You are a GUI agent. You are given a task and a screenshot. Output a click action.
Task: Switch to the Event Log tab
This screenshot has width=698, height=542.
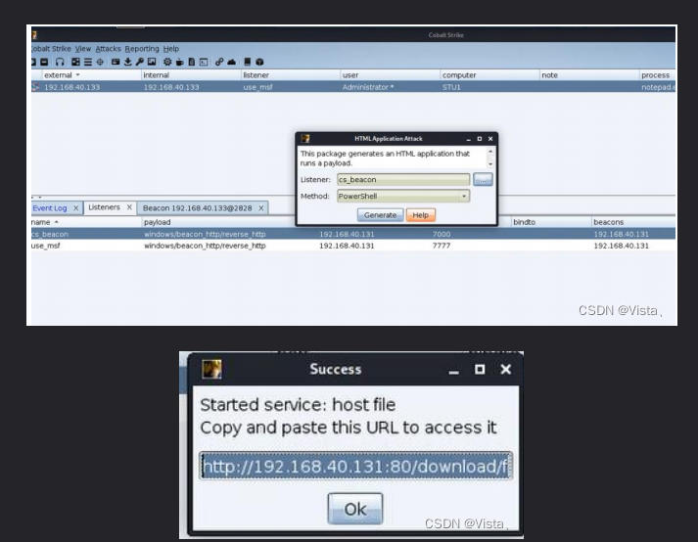point(49,207)
